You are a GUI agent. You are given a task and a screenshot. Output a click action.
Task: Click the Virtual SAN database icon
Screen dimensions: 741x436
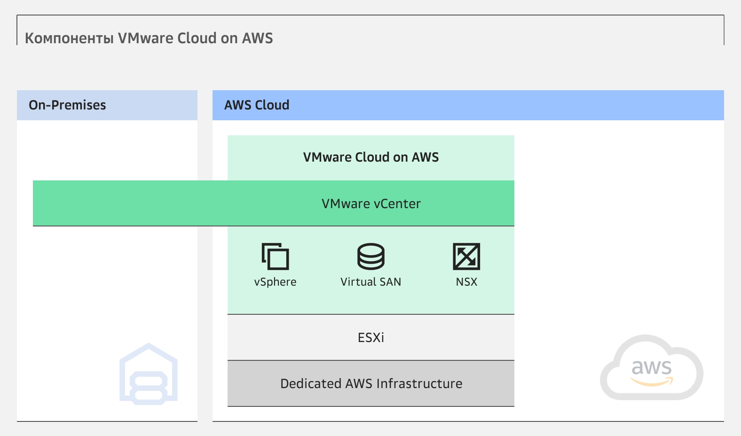371,257
